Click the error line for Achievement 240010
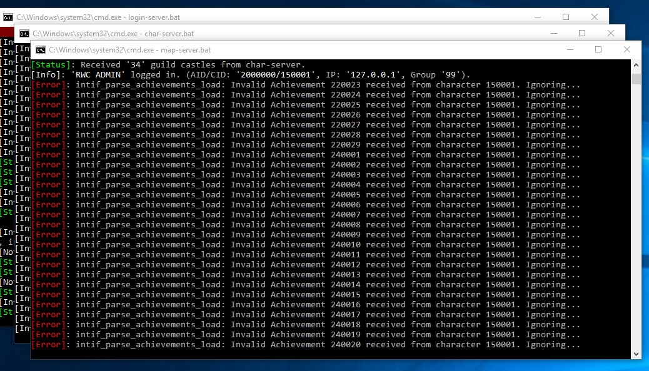 tap(306, 244)
